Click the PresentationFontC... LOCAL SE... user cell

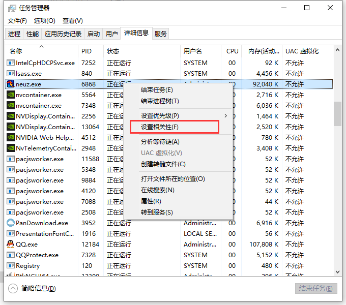click(200, 234)
